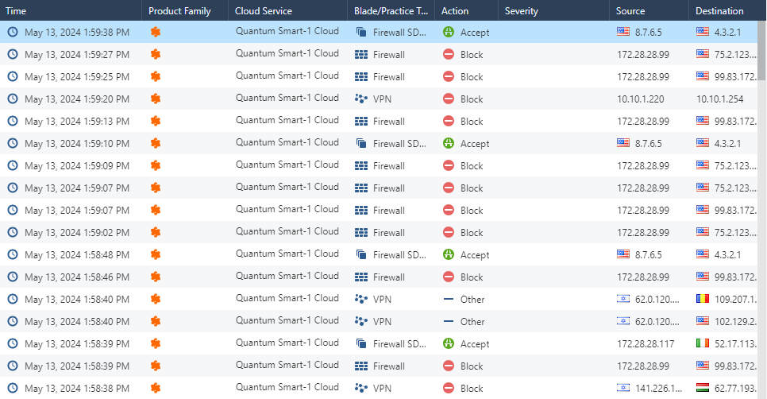Click the green Accept icon in the 1:59:38 PM row
The height and width of the screenshot is (399, 767).
(x=449, y=33)
